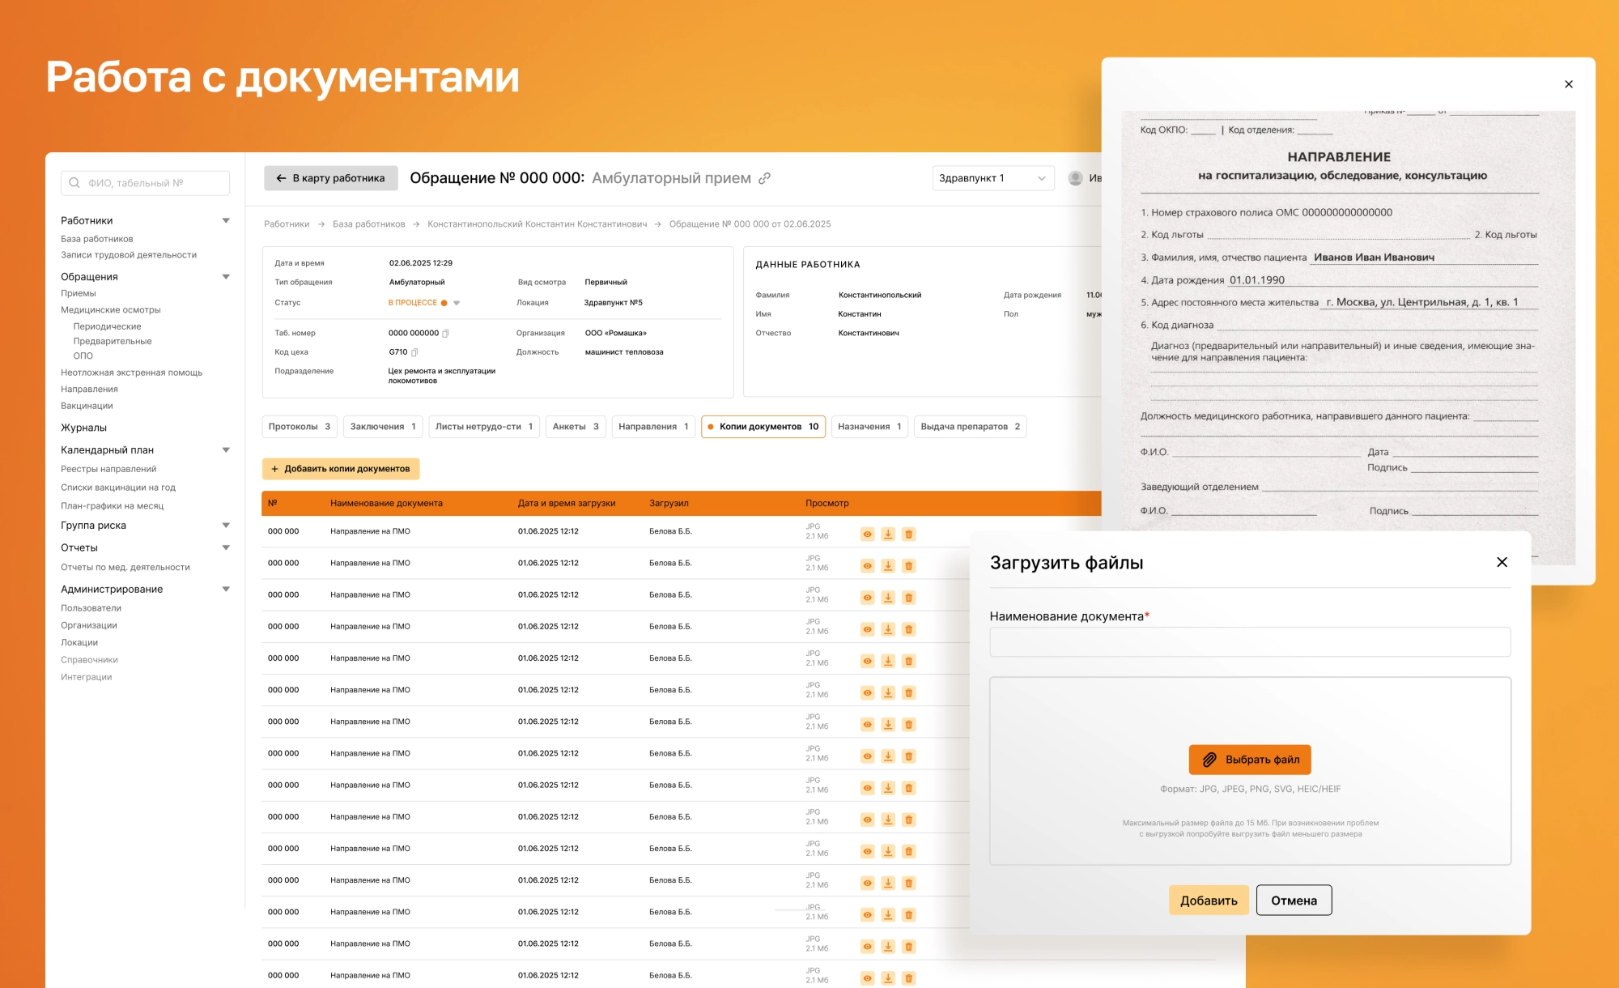
Task: Toggle preview of the bottom document row
Action: [867, 977]
